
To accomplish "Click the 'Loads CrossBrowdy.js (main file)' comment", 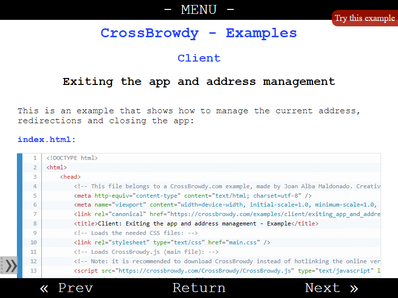I will click(146, 252).
